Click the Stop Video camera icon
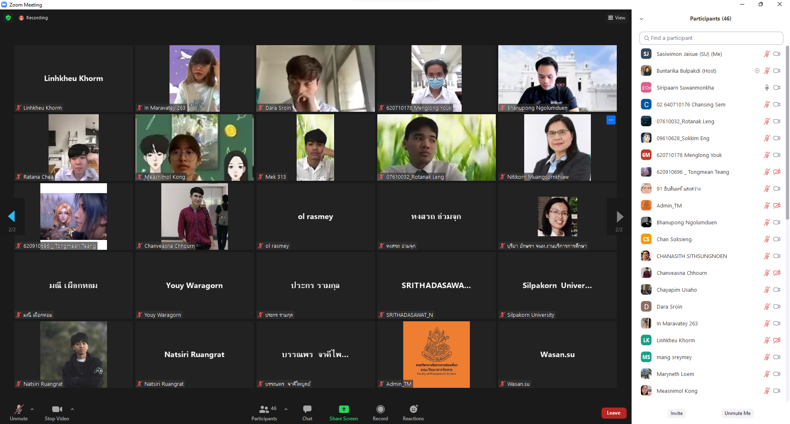Screen dimensions: 790x424 point(57,409)
